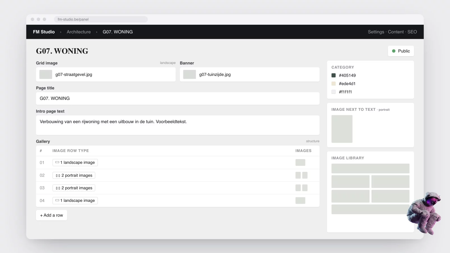The image size is (450, 253).
Task: Choose category color #f1f1f1
Action: [x=342, y=92]
